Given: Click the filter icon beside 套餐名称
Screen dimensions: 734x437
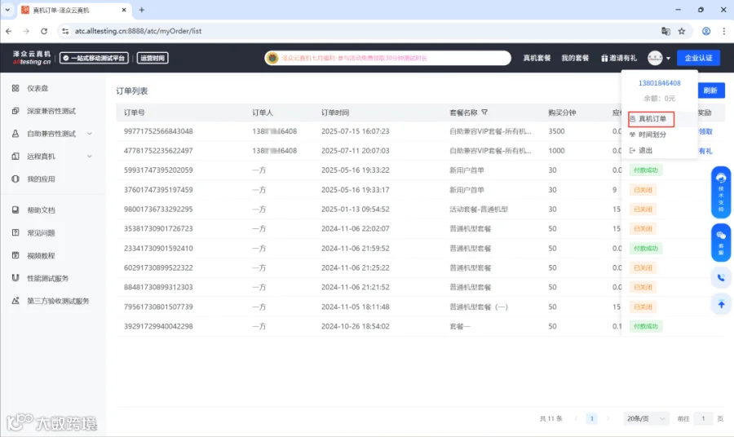Looking at the screenshot, I should click(484, 113).
